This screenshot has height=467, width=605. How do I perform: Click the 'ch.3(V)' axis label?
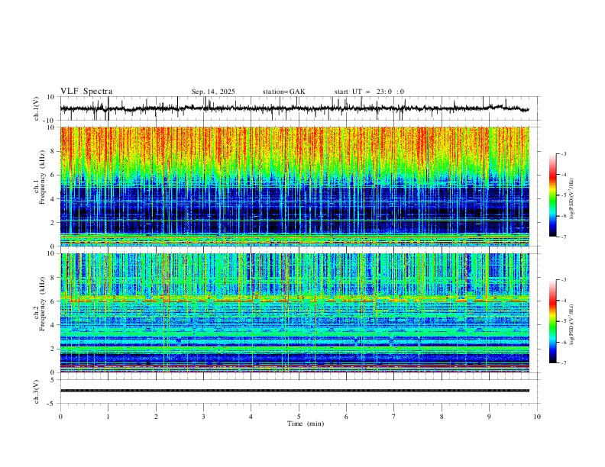pos(37,392)
